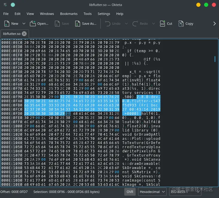This screenshot has height=198, width=219.
Task: Click the app icon in title bar
Action: click(5, 5)
